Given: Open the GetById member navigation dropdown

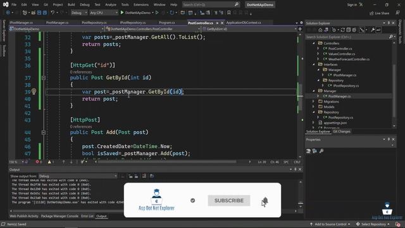Looking at the screenshot, I should tap(249, 29).
